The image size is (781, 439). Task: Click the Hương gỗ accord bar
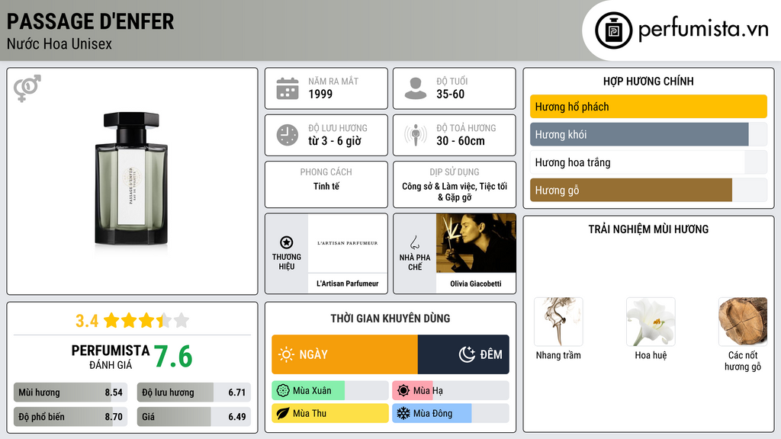(648, 190)
